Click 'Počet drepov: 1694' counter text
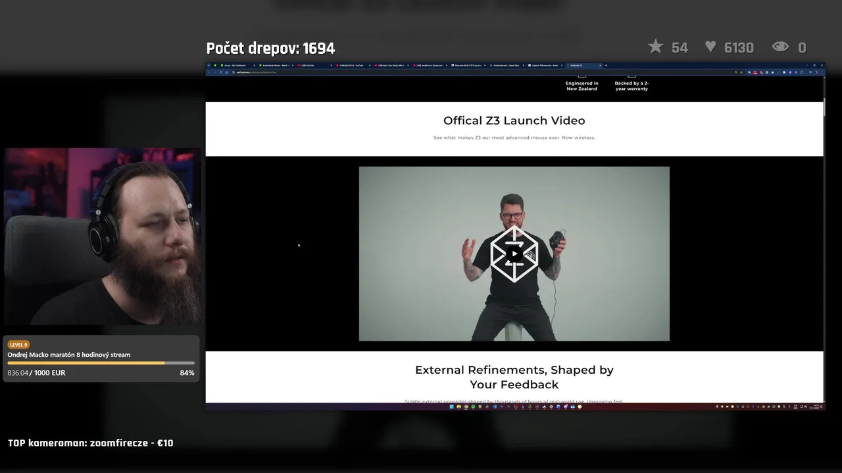This screenshot has height=473, width=842. click(x=270, y=49)
